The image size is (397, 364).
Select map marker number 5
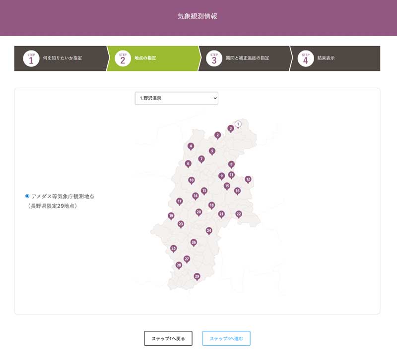tap(212, 151)
